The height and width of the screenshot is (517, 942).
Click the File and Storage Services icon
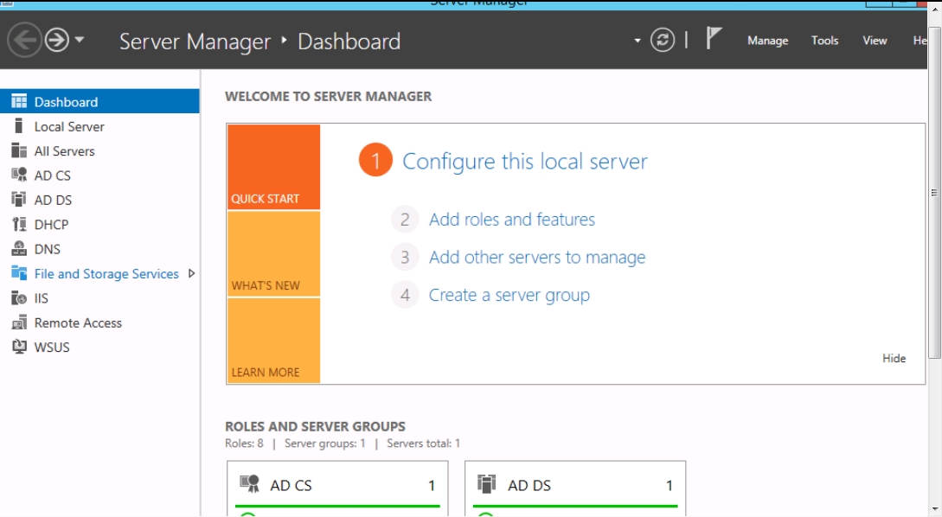19,273
